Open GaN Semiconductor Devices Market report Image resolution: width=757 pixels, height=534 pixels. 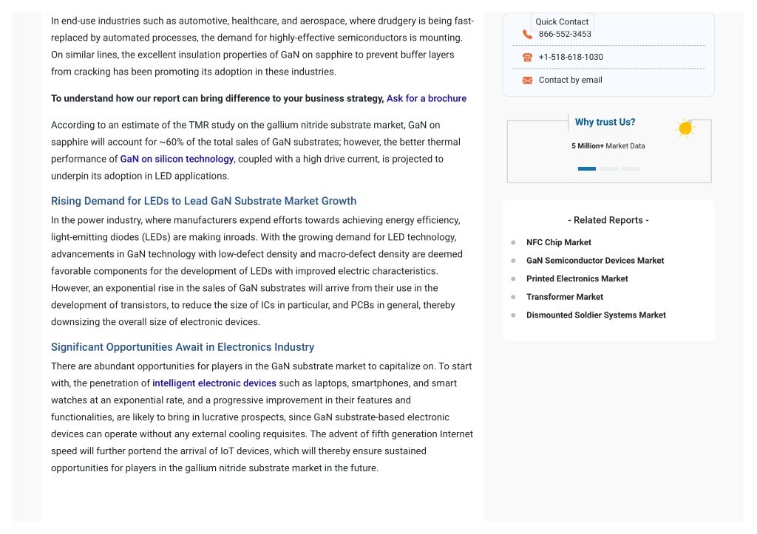[x=595, y=261]
